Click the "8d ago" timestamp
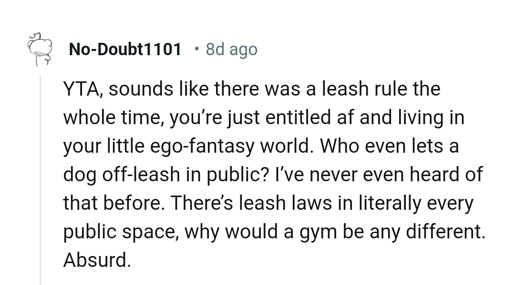 (x=231, y=49)
